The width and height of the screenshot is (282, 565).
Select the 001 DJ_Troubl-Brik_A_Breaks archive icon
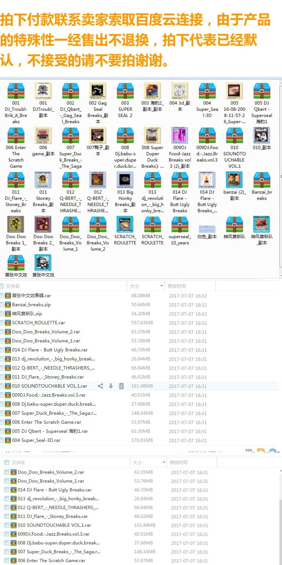coord(16,91)
